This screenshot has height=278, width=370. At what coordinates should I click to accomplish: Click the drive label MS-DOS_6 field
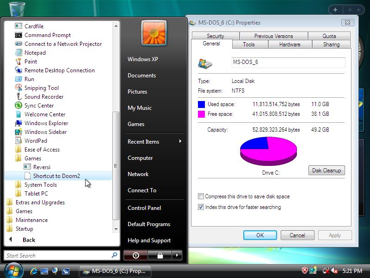click(x=288, y=63)
